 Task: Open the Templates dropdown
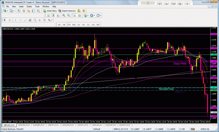coord(99,16)
